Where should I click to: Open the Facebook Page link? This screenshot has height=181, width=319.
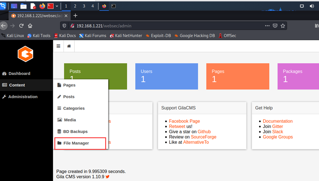[x=184, y=121]
